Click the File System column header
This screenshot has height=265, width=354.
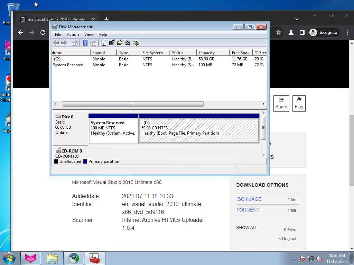pos(155,52)
